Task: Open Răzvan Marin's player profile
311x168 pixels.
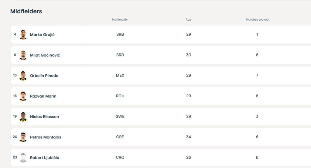Action: (43, 96)
